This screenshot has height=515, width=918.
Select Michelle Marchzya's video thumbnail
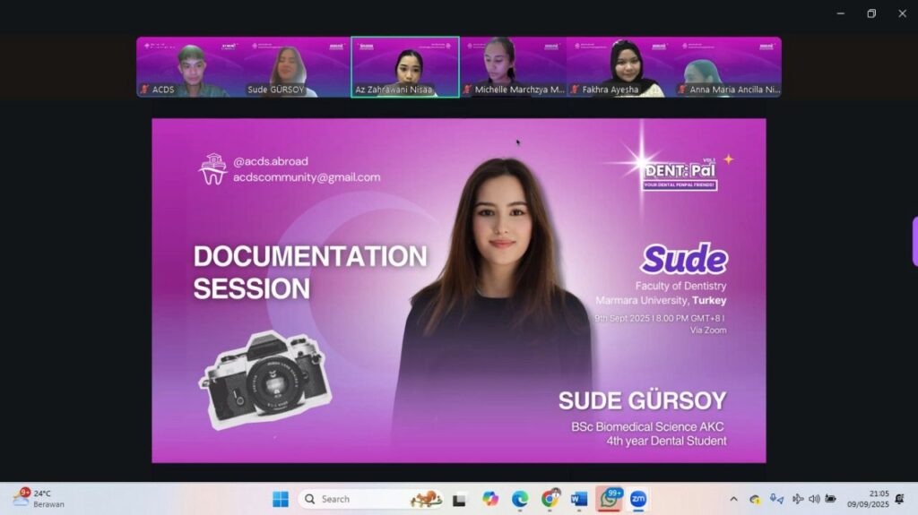(513, 67)
